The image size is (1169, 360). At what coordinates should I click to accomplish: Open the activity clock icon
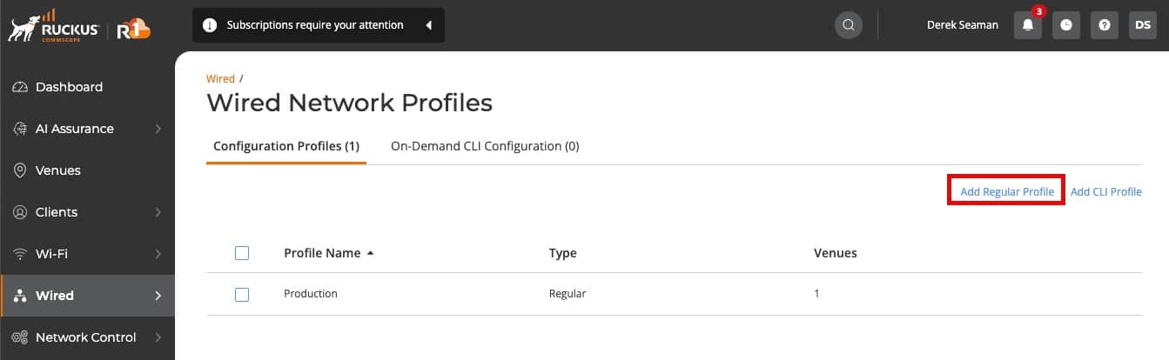click(x=1066, y=25)
